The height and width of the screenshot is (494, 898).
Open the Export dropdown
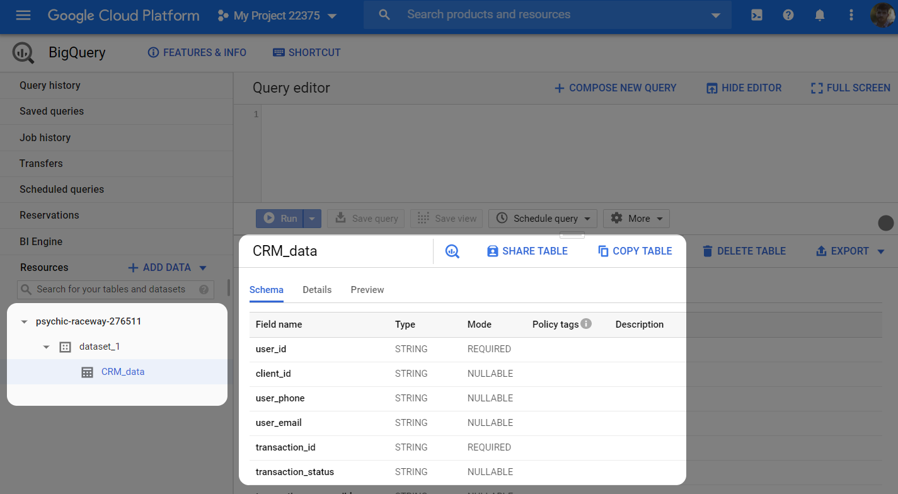[x=851, y=251]
